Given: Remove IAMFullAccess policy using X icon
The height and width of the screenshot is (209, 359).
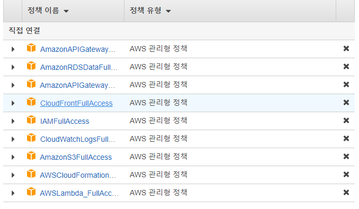Looking at the screenshot, I should [x=346, y=121].
